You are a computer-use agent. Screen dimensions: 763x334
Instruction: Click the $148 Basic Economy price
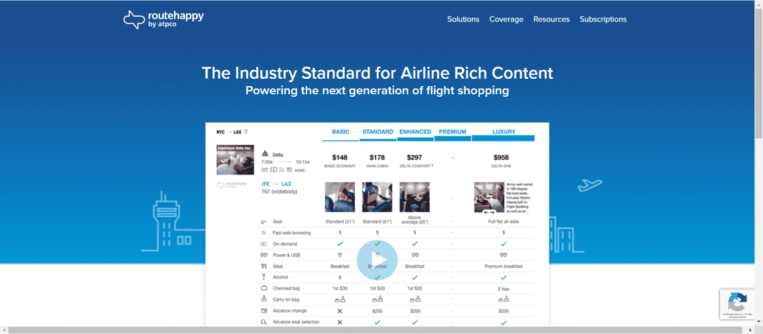[x=341, y=157]
